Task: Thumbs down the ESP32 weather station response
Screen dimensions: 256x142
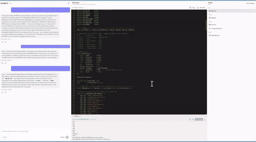Action: point(6,42)
